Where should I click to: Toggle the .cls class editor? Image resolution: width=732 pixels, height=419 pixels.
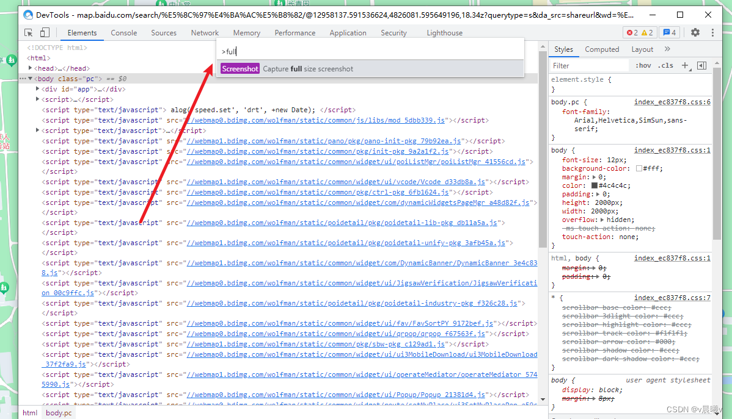(x=666, y=66)
